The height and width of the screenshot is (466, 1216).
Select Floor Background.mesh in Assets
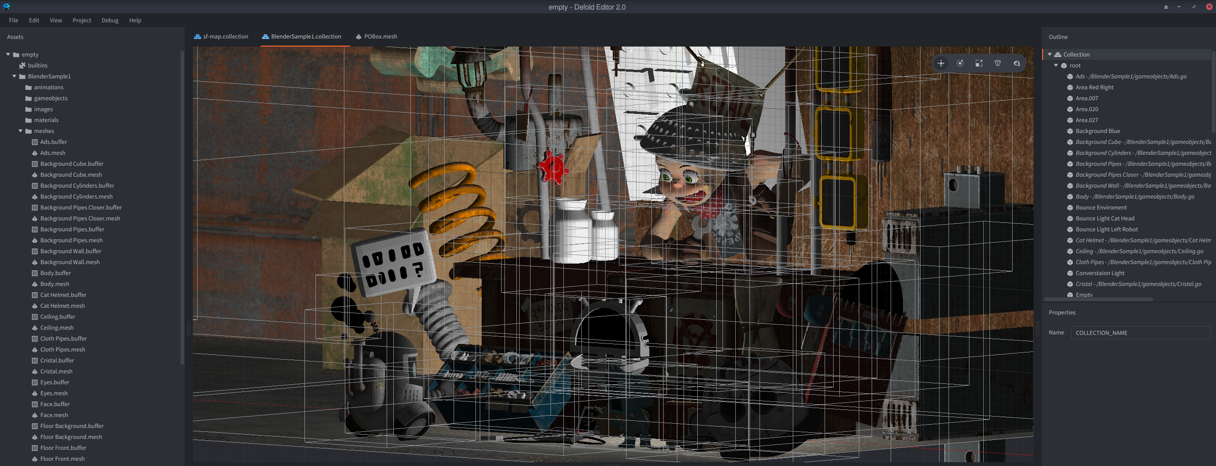pos(71,437)
